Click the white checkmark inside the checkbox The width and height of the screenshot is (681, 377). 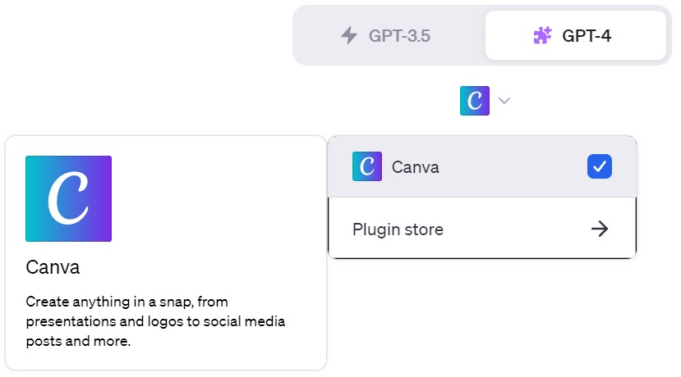[x=600, y=166]
